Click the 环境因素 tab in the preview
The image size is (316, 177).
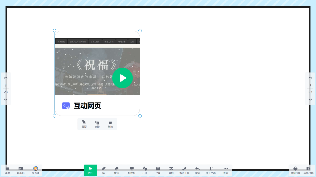[x=122, y=42]
